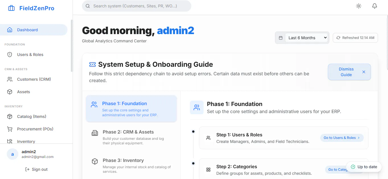
Task: Click the sign out arrow icon
Action: click(x=27, y=169)
